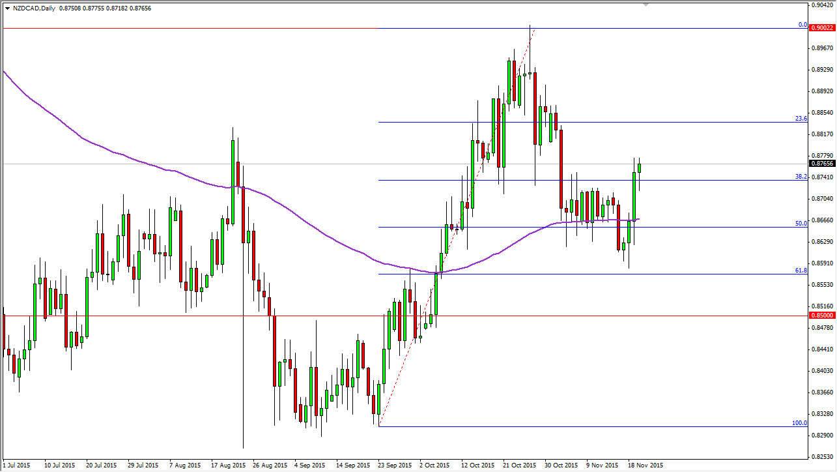Click the red horizontal support line
The image size is (837, 472).
click(195, 314)
